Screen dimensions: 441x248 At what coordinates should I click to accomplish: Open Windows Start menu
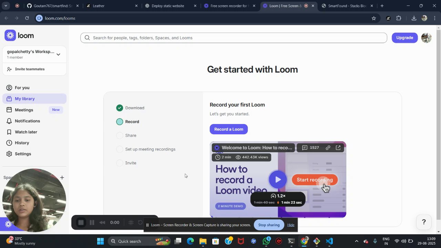pyautogui.click(x=100, y=241)
